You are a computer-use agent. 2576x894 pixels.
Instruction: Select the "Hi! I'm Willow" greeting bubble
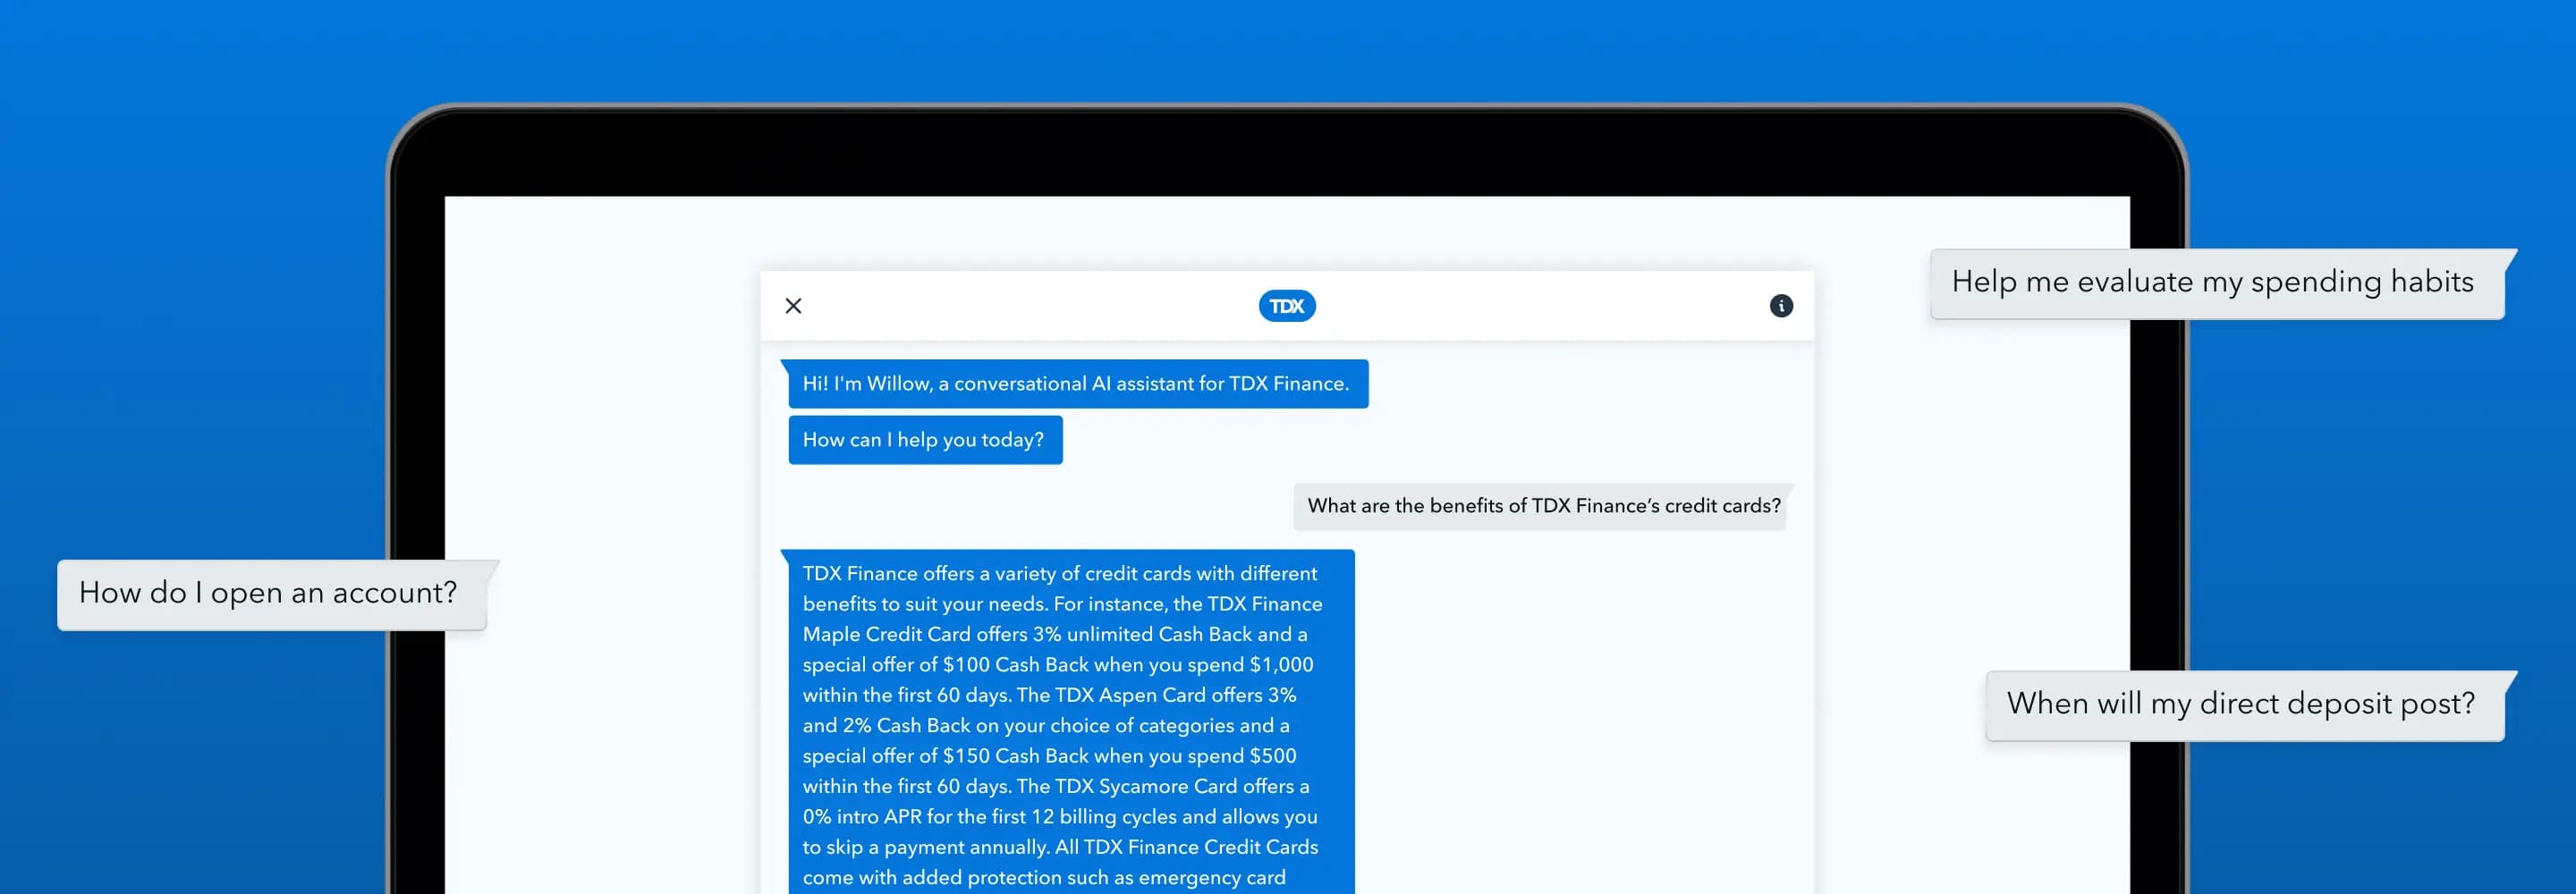(1076, 384)
